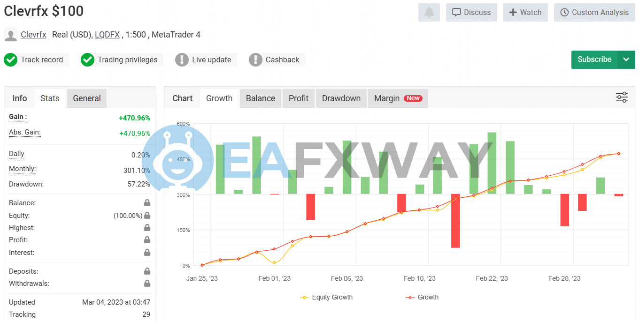
Task: Open the Drawdown chart tab
Action: 341,98
